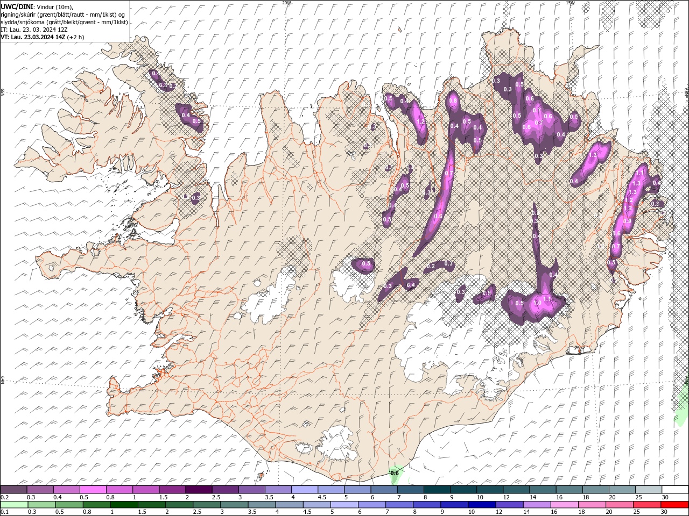689x516 pixels.
Task: Click the 4.5 label under the upper legend row
Action: click(322, 497)
